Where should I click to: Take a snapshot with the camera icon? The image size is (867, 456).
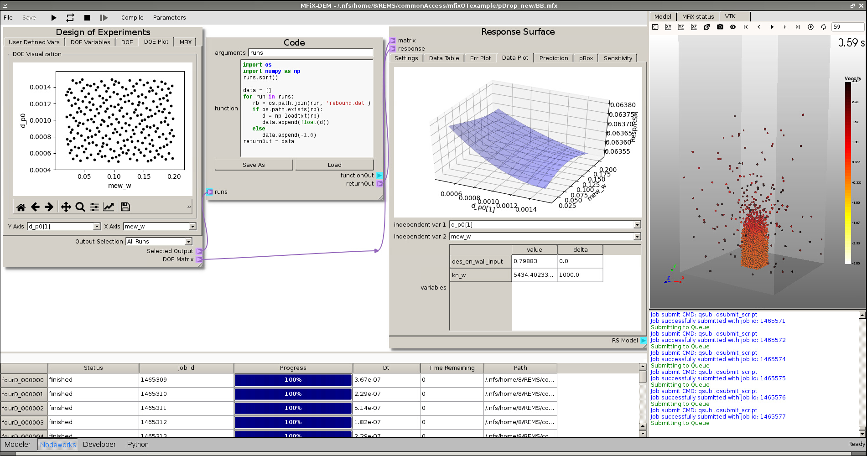coord(720,27)
